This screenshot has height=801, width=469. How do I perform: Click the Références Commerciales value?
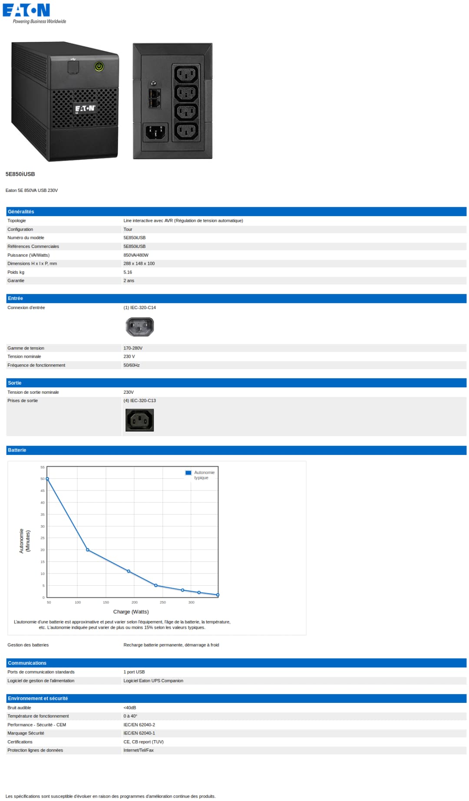[x=135, y=247]
